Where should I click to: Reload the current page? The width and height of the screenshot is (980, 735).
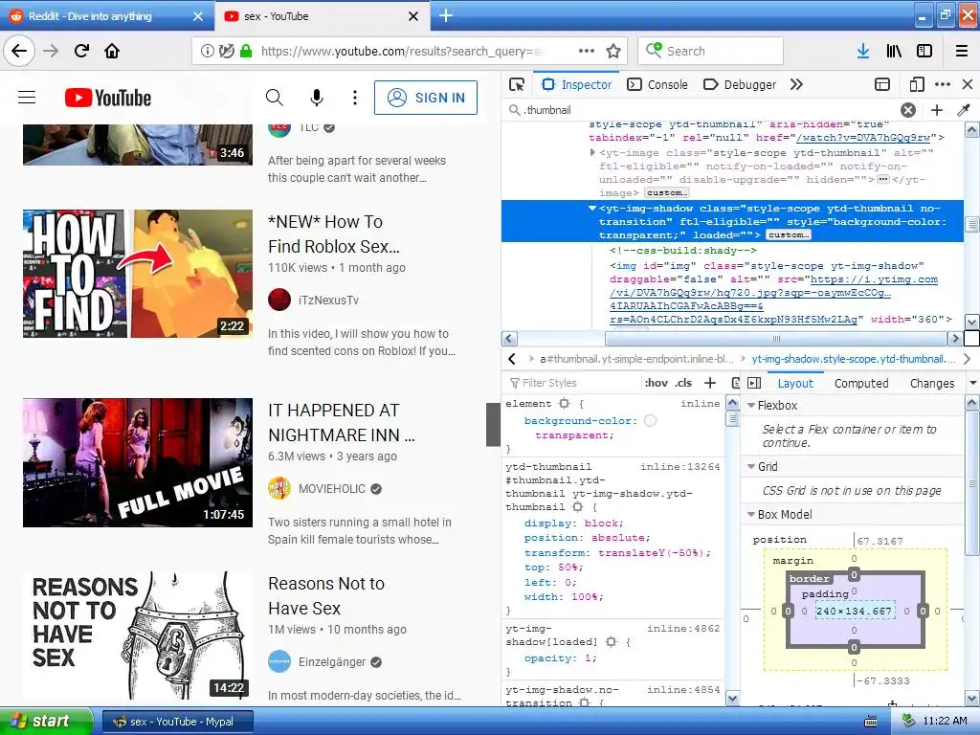coord(82,51)
